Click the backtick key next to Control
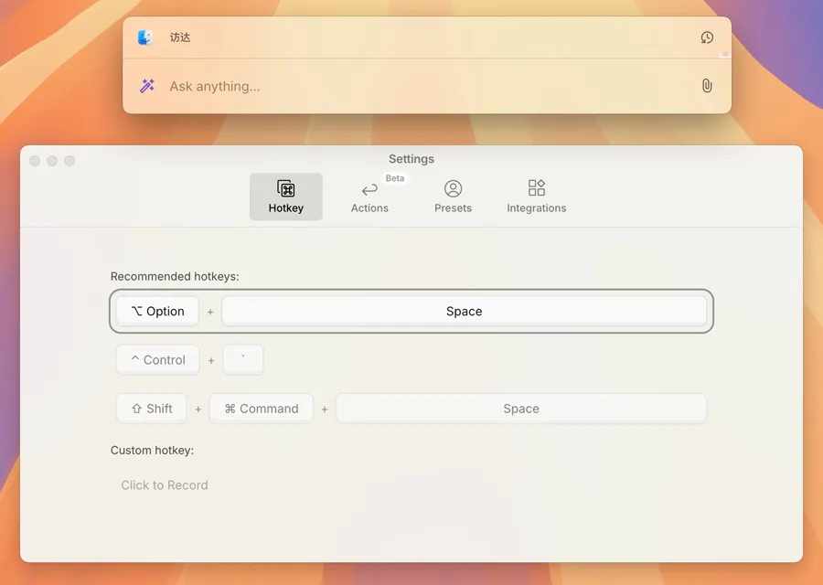Screen dimensions: 823x585 coord(243,360)
